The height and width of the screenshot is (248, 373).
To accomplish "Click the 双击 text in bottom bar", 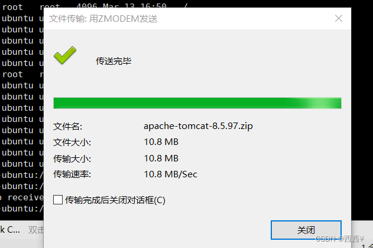I will pyautogui.click(x=36, y=230).
